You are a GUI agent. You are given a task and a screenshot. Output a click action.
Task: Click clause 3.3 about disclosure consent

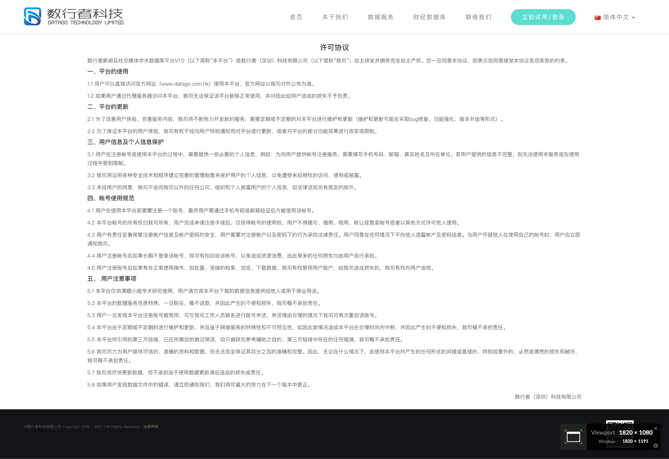(x=223, y=187)
